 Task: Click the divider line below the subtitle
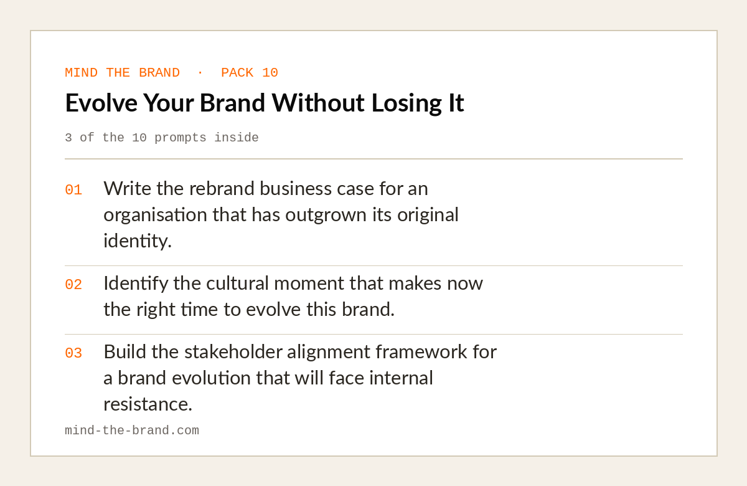click(x=374, y=159)
